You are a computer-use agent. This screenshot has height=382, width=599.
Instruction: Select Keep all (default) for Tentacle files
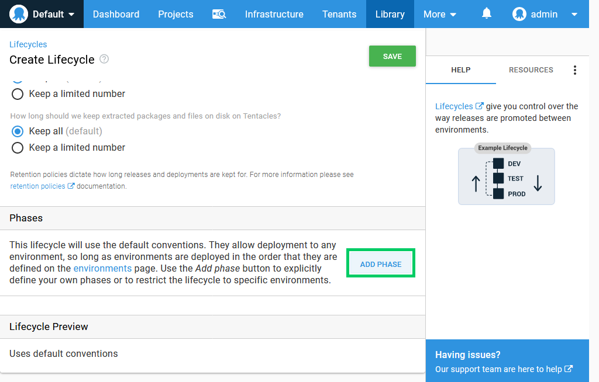[x=18, y=131]
